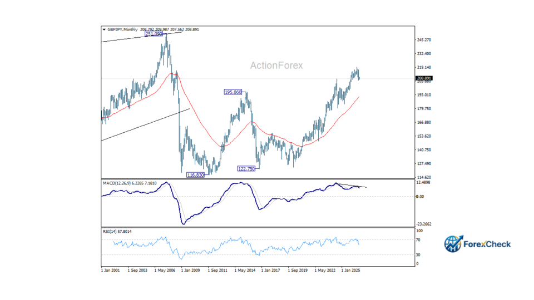Select the 122.750 low price label

pos(246,169)
